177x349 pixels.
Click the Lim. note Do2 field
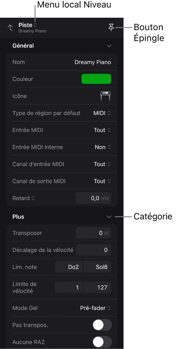[69, 267]
